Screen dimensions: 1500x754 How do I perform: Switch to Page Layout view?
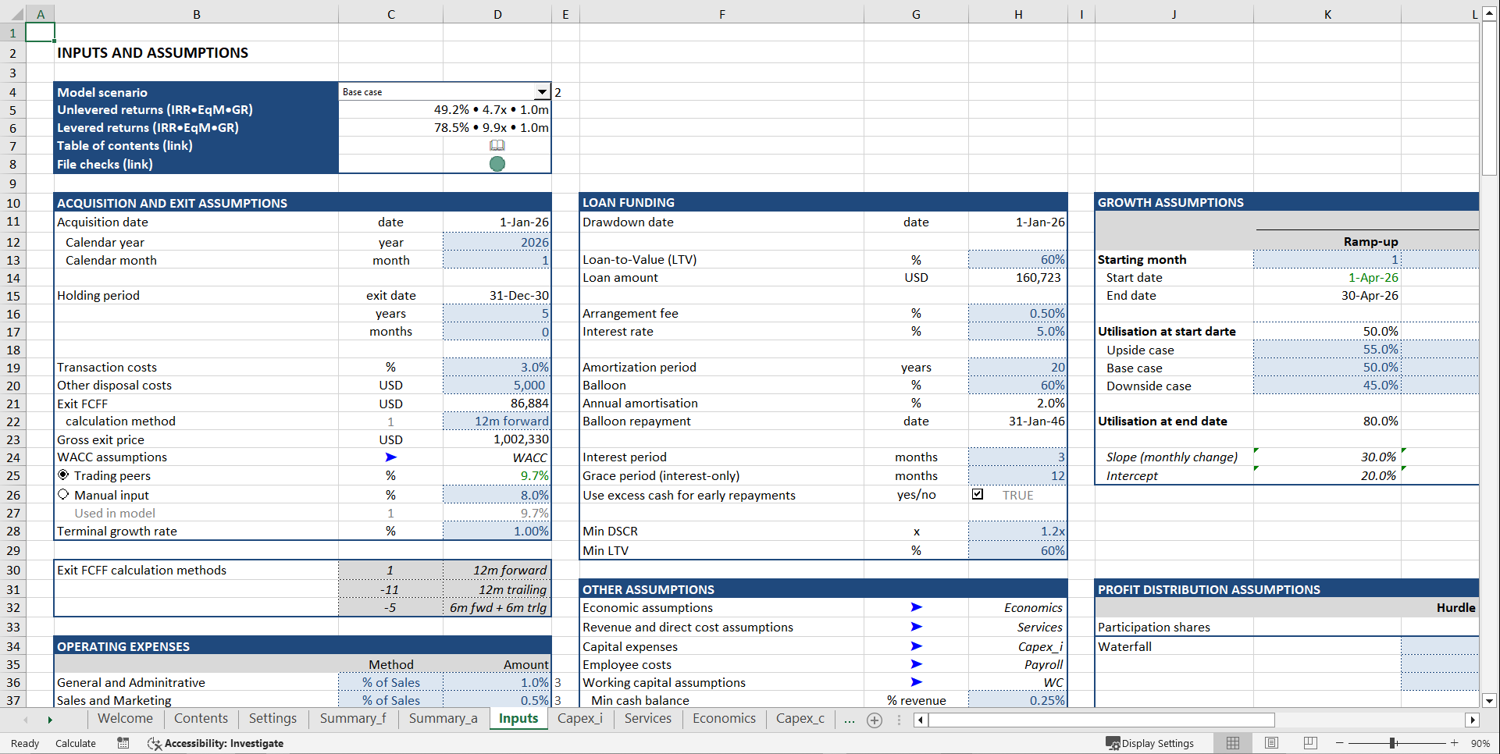1270,742
